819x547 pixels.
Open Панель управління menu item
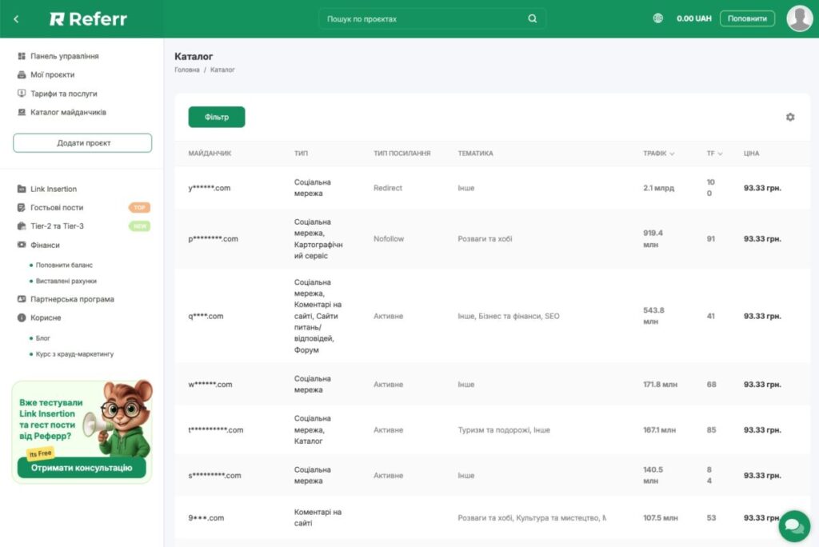(64, 56)
